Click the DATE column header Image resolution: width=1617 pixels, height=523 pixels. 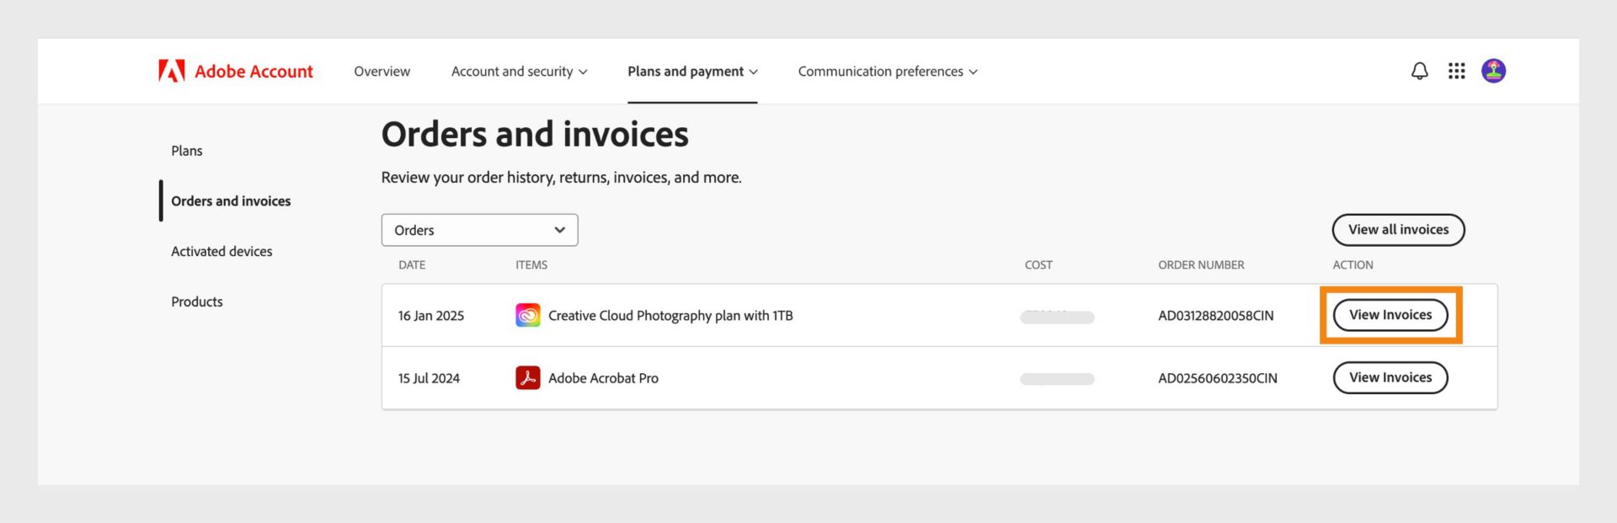click(412, 264)
